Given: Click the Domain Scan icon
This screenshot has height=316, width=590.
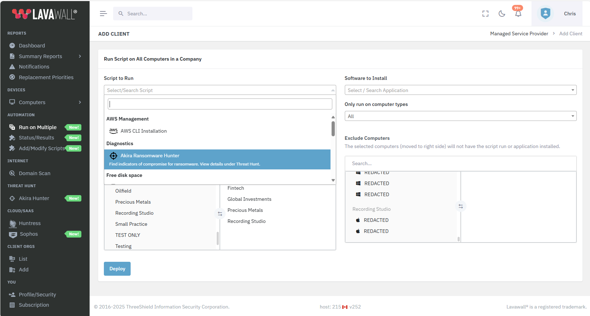Looking at the screenshot, I should point(12,173).
